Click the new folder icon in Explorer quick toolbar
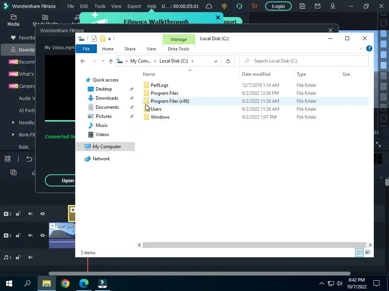 click(x=103, y=38)
